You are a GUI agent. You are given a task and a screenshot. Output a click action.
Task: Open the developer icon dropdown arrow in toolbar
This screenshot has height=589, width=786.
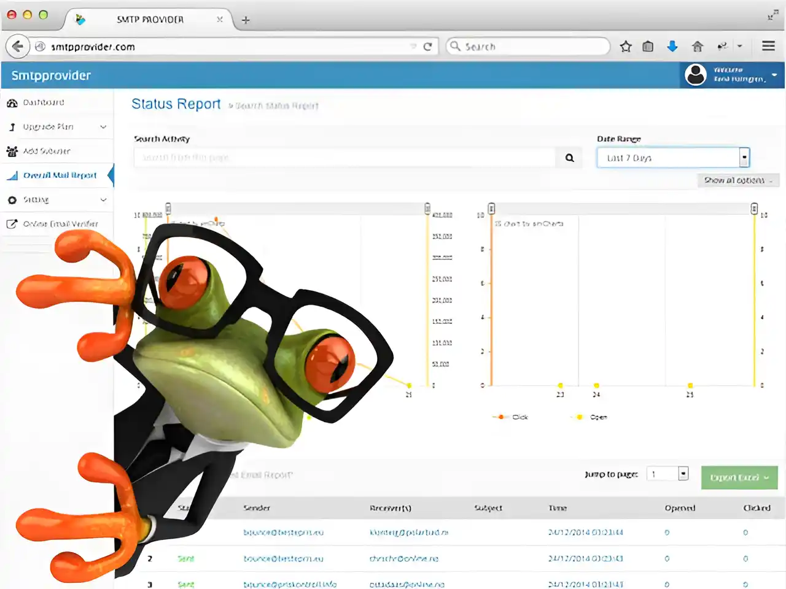(x=739, y=47)
